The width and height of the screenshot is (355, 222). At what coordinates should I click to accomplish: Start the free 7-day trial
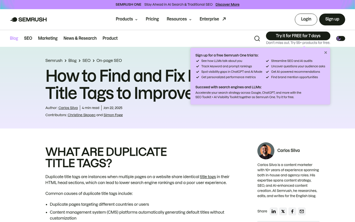298,36
